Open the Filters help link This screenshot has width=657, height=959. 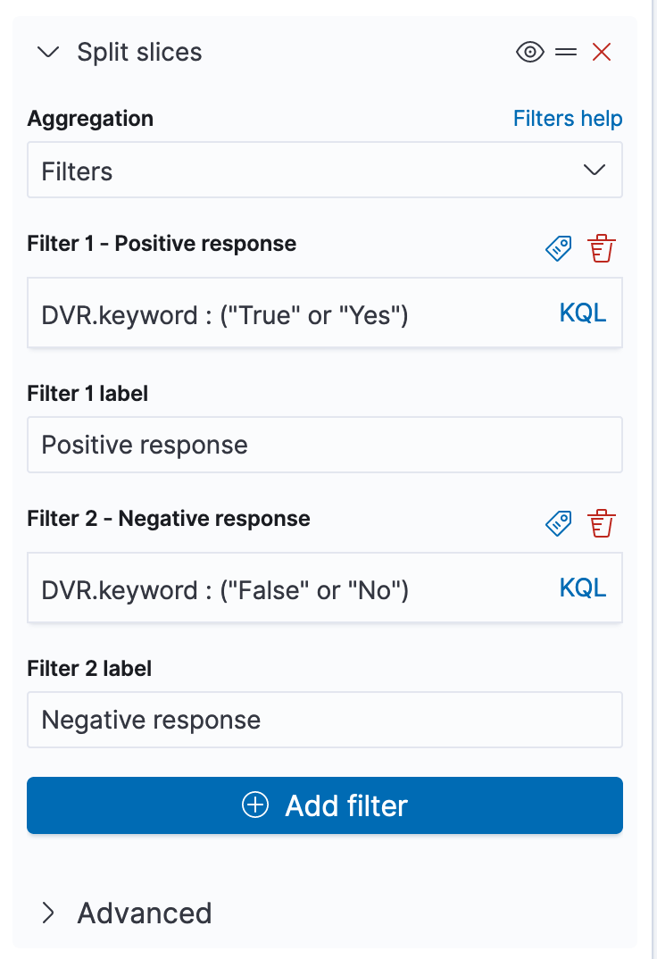coord(567,119)
